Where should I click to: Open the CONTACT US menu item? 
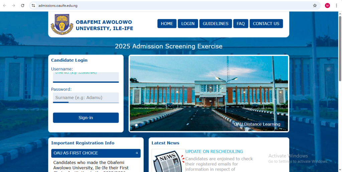click(266, 24)
